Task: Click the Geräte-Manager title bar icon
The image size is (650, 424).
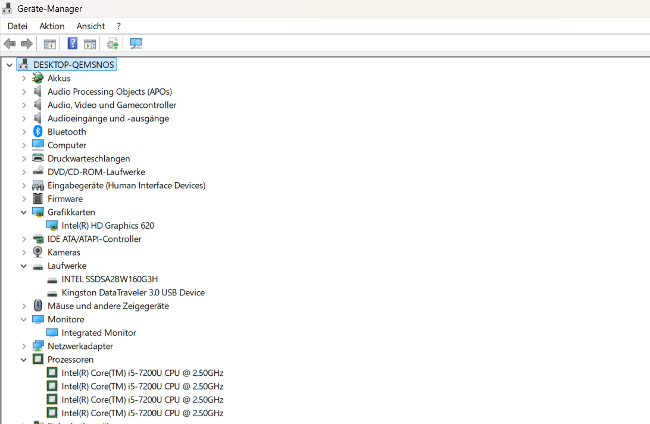Action: point(7,8)
